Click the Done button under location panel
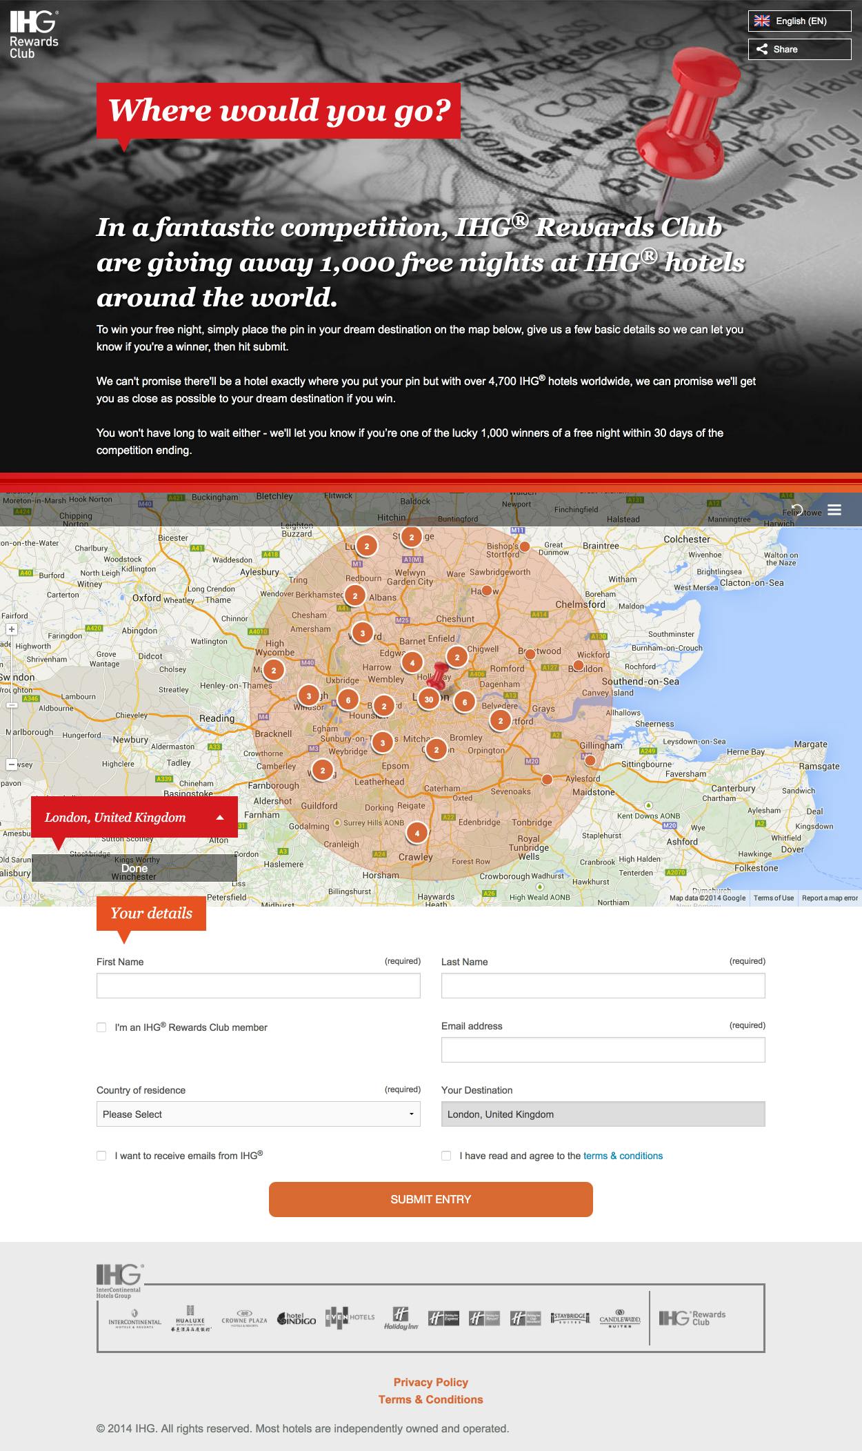The image size is (862, 1451). [x=134, y=868]
